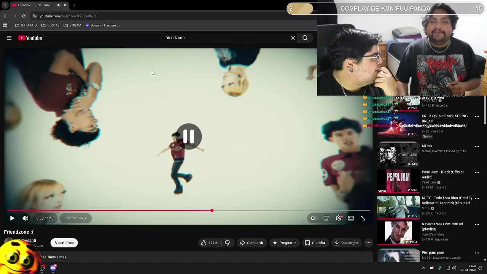Like the video (121 K)
This screenshot has width=487, height=274.
pos(210,243)
